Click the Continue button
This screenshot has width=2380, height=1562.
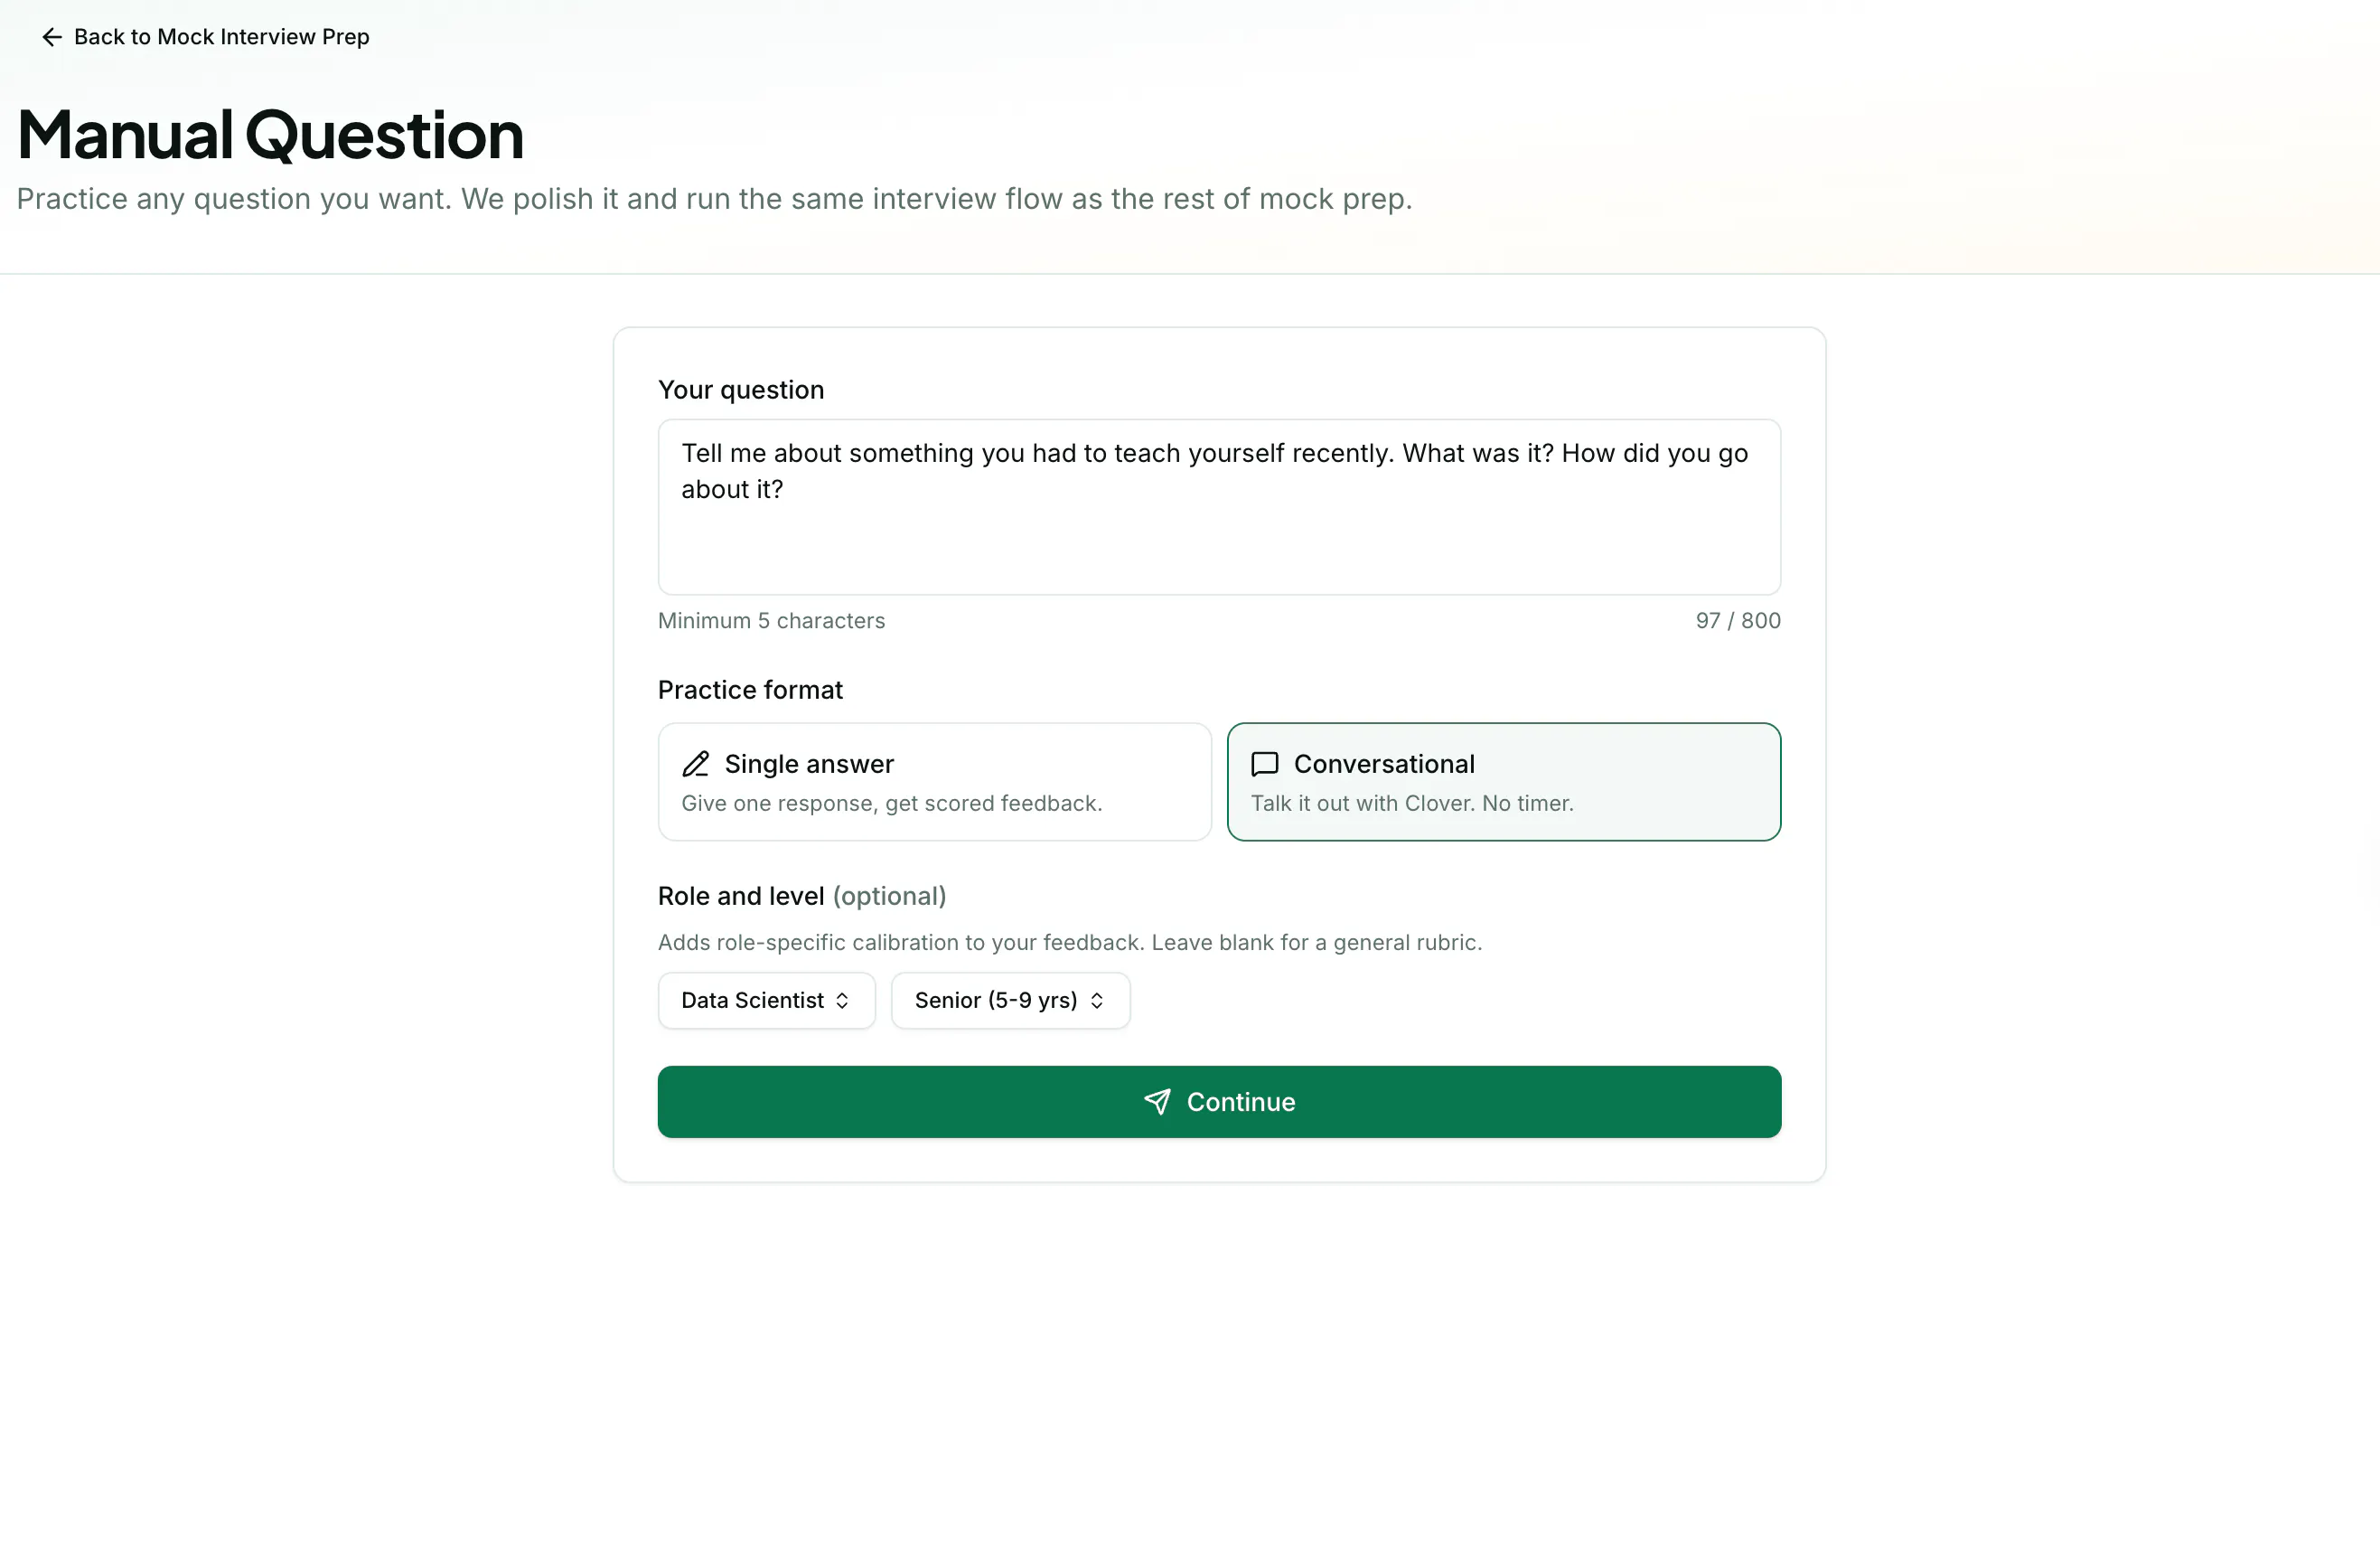click(1219, 1102)
